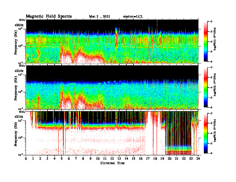The height and width of the screenshot is (182, 236).
Task: Click the "dD/dt" panel label
Action: click(x=19, y=71)
